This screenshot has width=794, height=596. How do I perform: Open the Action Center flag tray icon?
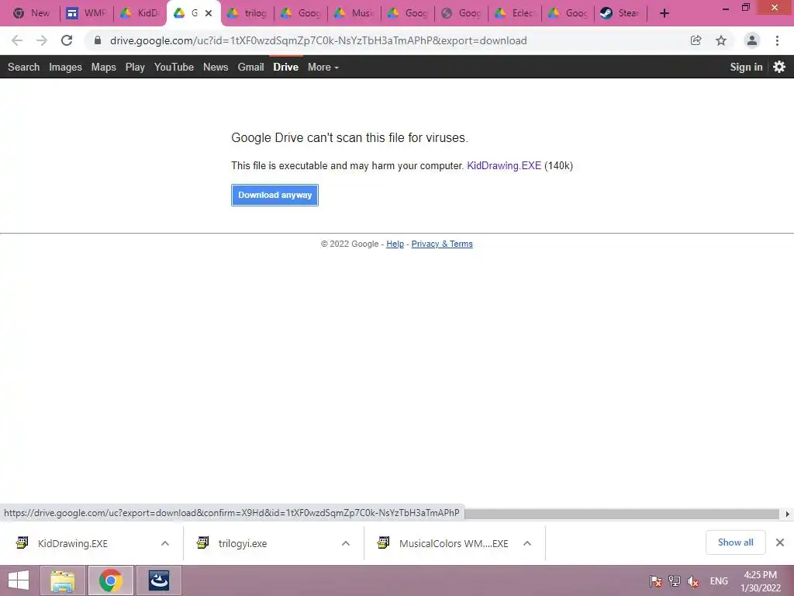[x=656, y=581]
